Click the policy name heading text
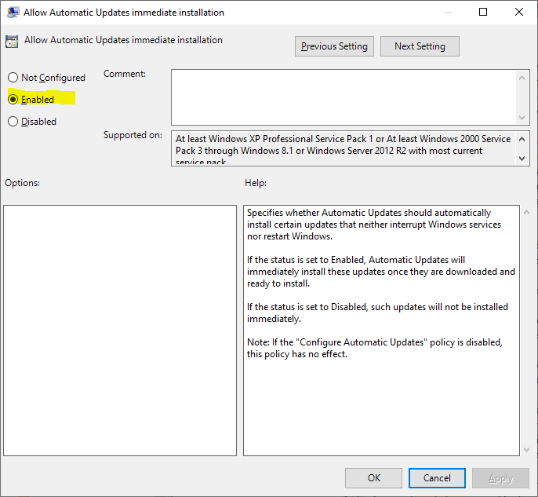538x497 pixels. (123, 40)
